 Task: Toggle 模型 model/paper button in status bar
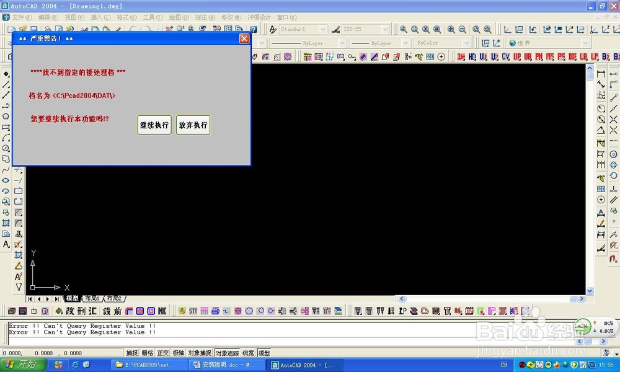(x=263, y=353)
